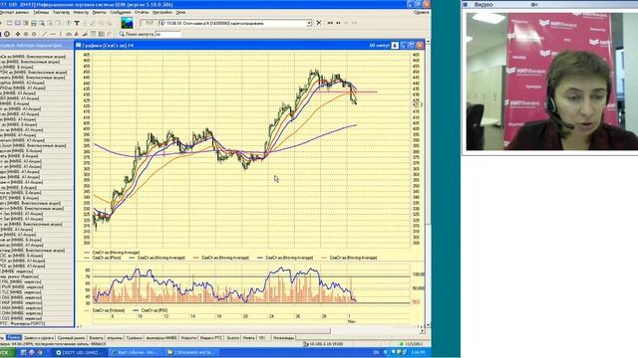Open message history combo box arrow
The width and height of the screenshot is (638, 358).
pyautogui.click(x=309, y=23)
